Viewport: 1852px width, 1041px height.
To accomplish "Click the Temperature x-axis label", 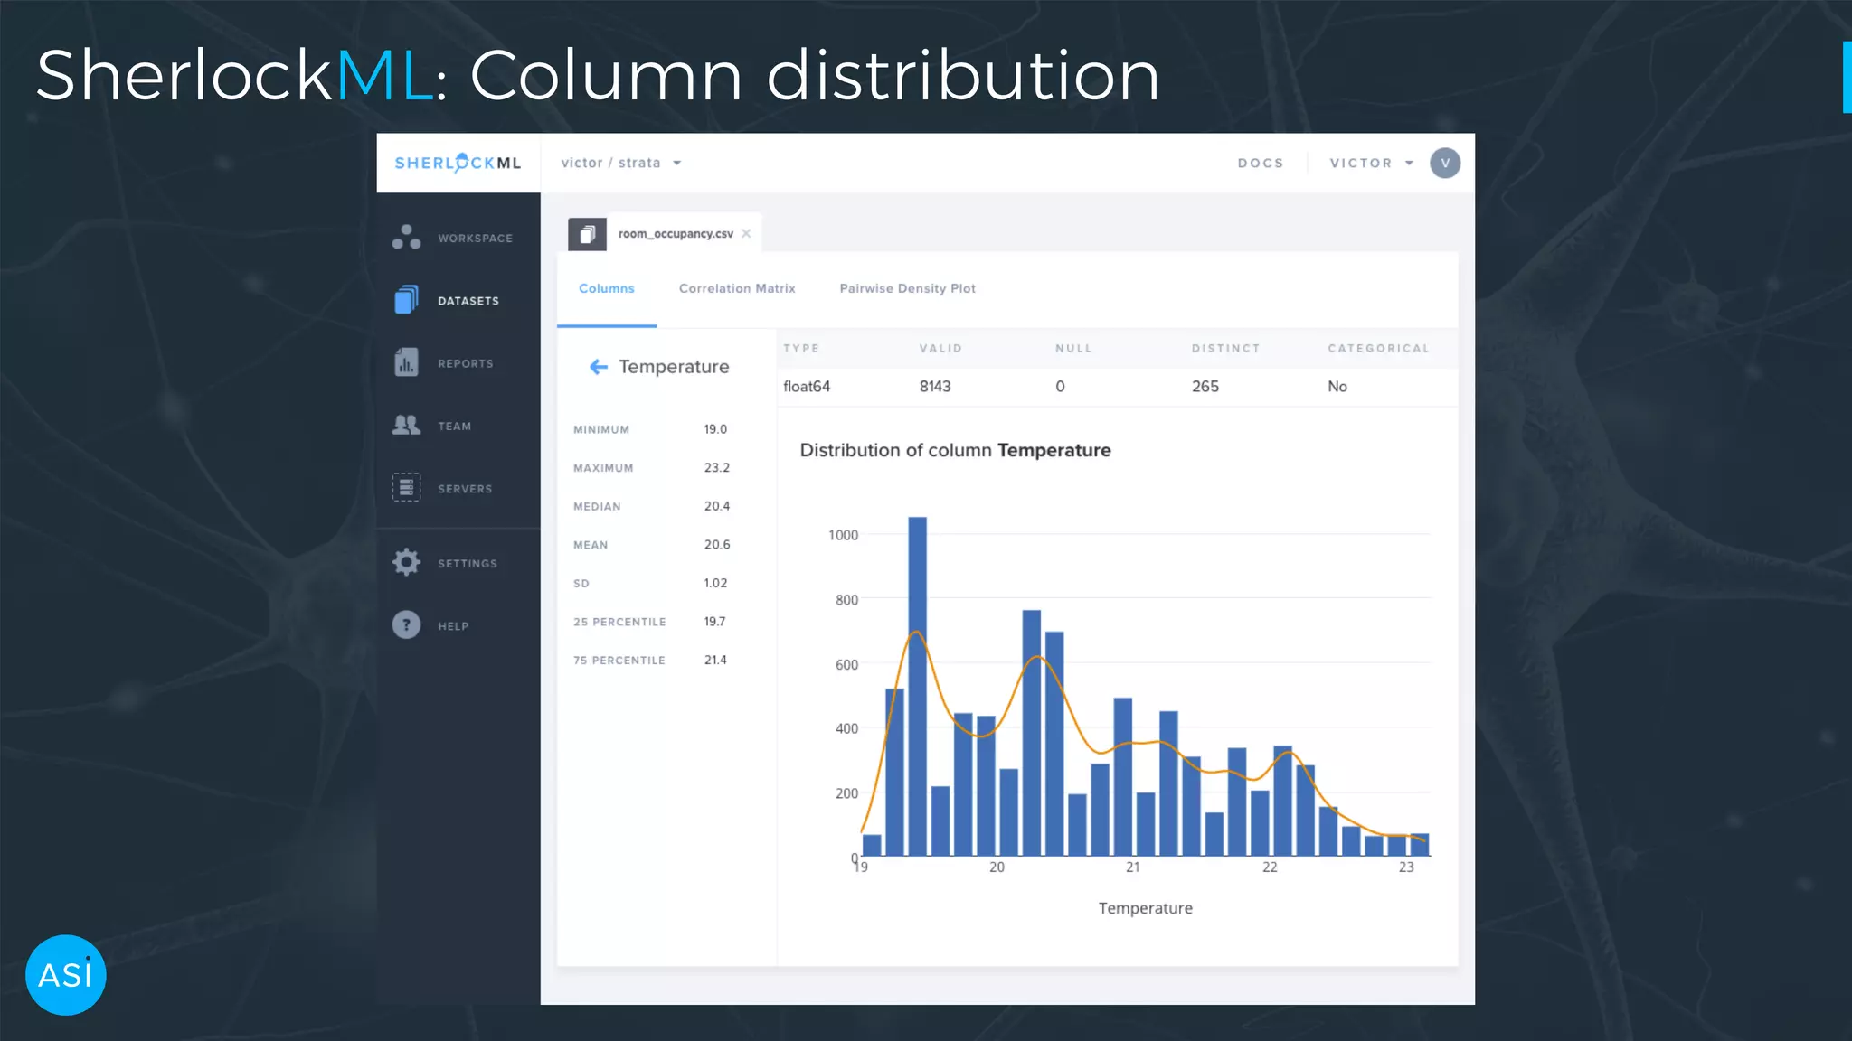I will pos(1145,908).
